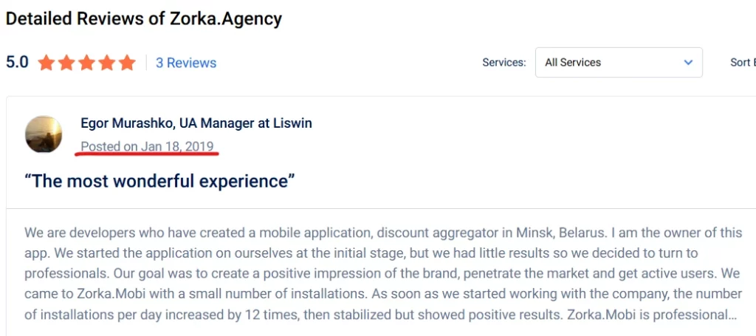Screen dimensions: 756x336
Task: Click the reviewer name Egor Murashko
Action: [x=127, y=123]
